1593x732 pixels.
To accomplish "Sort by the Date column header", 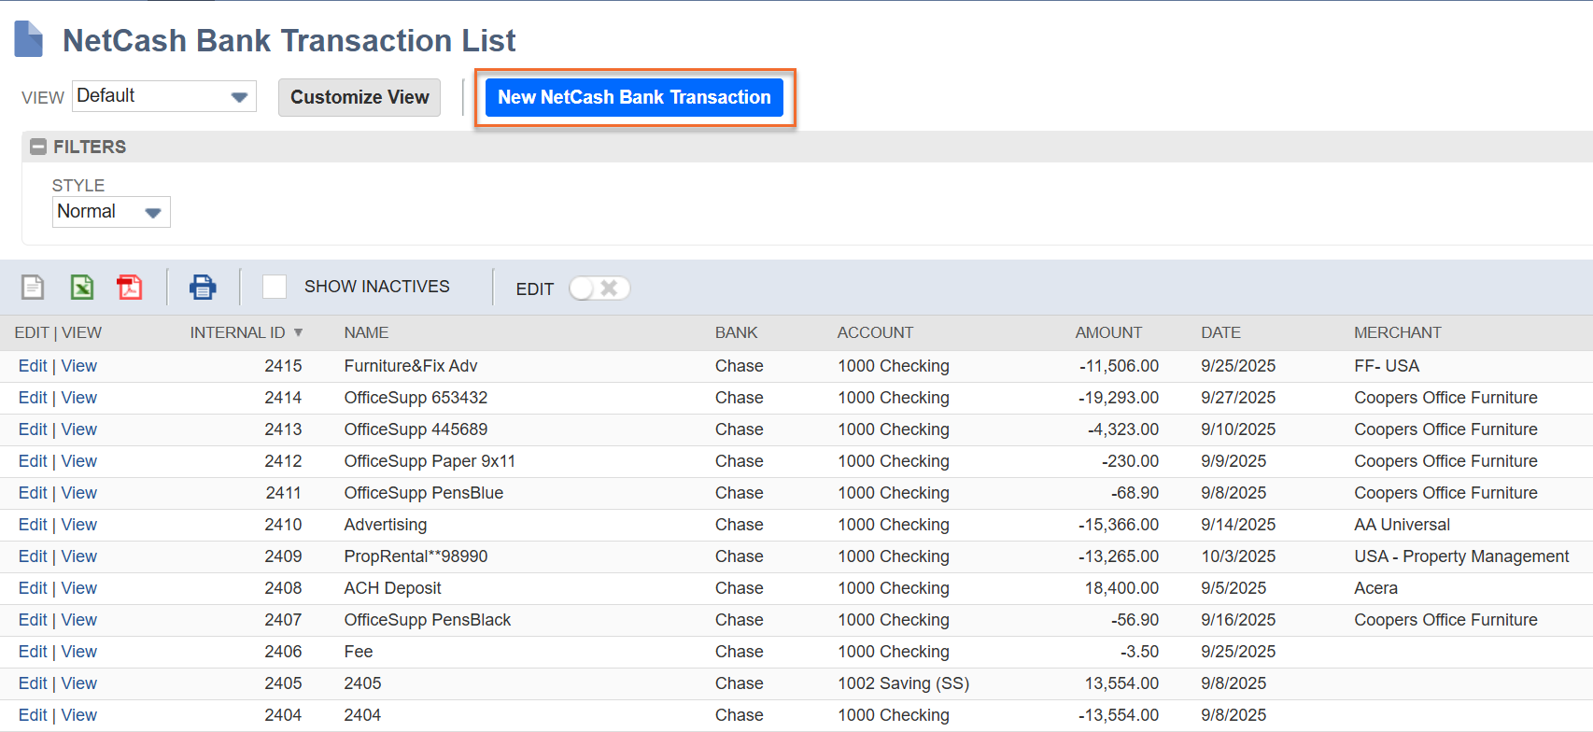I will 1220,332.
